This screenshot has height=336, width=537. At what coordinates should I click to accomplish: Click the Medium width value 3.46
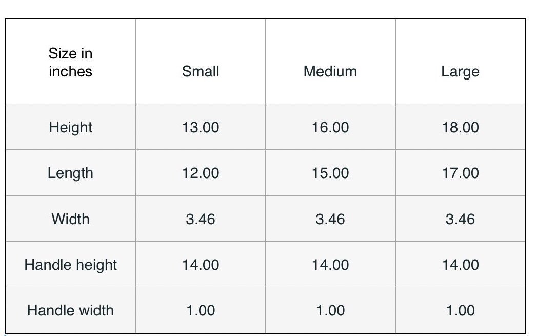[330, 219]
